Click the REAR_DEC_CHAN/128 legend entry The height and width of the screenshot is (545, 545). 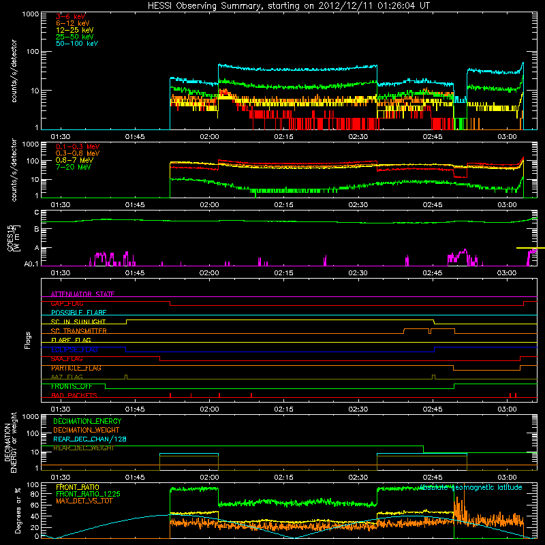(90, 439)
